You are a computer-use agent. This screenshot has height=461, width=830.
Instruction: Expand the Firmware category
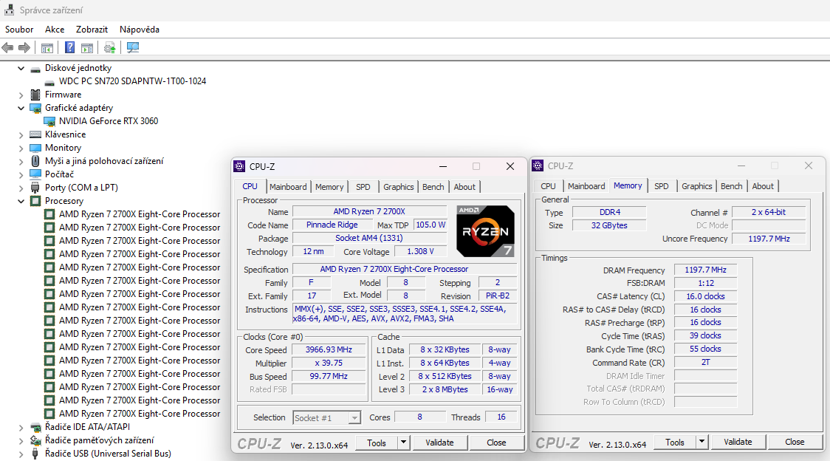[21, 94]
